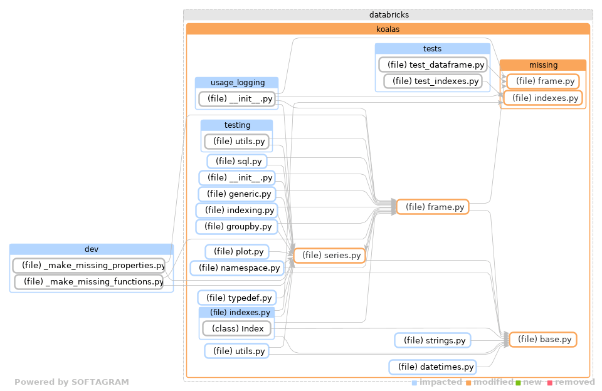Screen dimensions: 602x391
Task: Click the base.py file node
Action: click(x=542, y=339)
